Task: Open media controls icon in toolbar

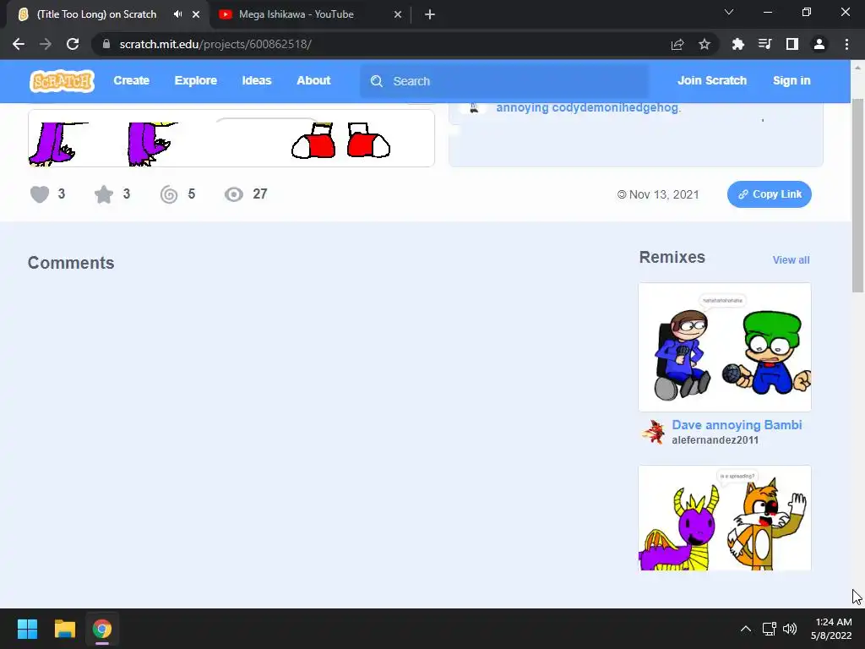Action: [x=764, y=44]
